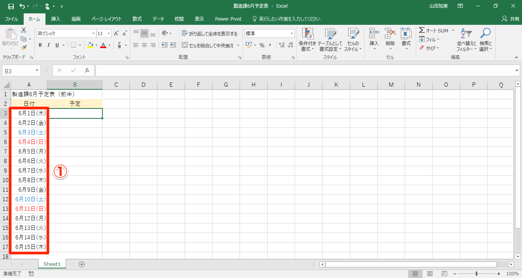Open 条件付き書式 conditional formatting

pos(308,40)
